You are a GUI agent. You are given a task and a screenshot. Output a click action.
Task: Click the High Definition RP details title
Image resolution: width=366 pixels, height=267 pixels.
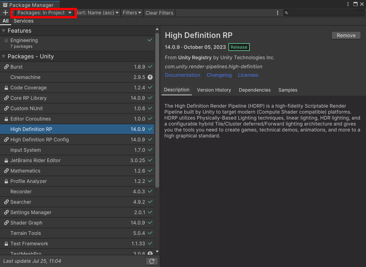coord(199,35)
